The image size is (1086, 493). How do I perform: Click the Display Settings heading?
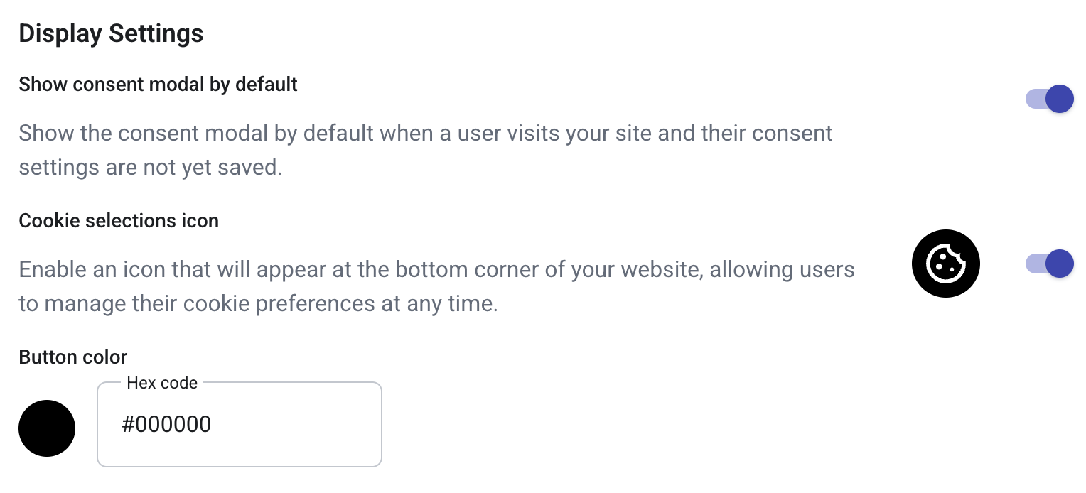(x=111, y=33)
